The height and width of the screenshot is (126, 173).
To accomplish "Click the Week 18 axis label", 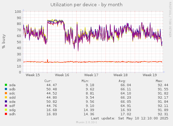I will [120, 75].
